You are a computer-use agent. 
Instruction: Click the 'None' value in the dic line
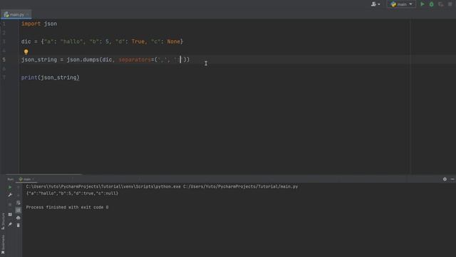coord(173,41)
